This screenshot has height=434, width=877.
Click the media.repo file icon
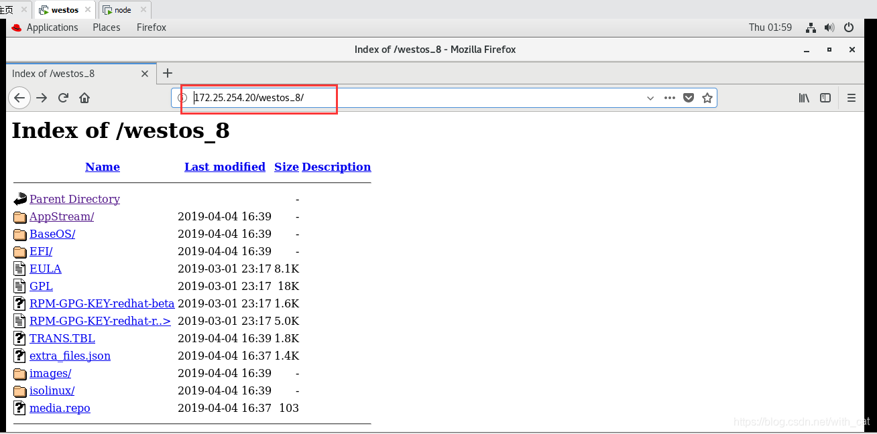point(20,409)
